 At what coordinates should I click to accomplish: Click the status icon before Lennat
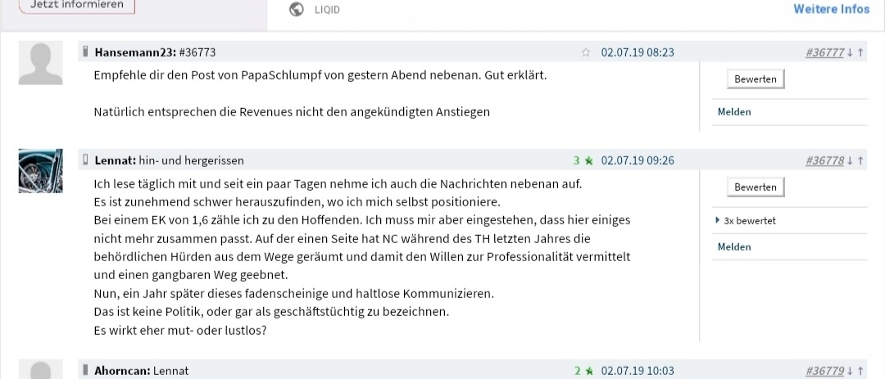pyautogui.click(x=85, y=160)
